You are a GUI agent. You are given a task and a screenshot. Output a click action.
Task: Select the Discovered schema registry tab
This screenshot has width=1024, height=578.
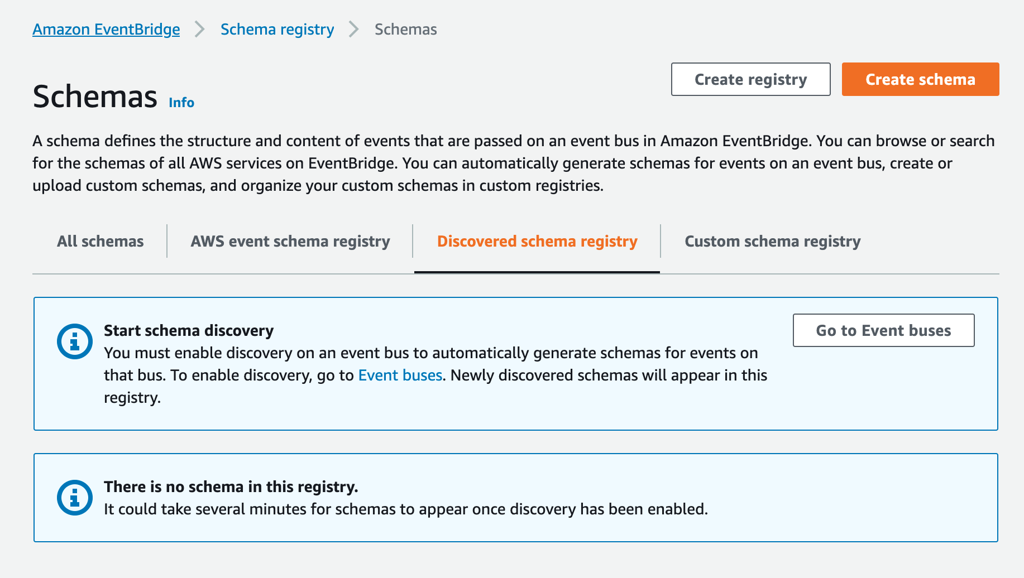(537, 241)
